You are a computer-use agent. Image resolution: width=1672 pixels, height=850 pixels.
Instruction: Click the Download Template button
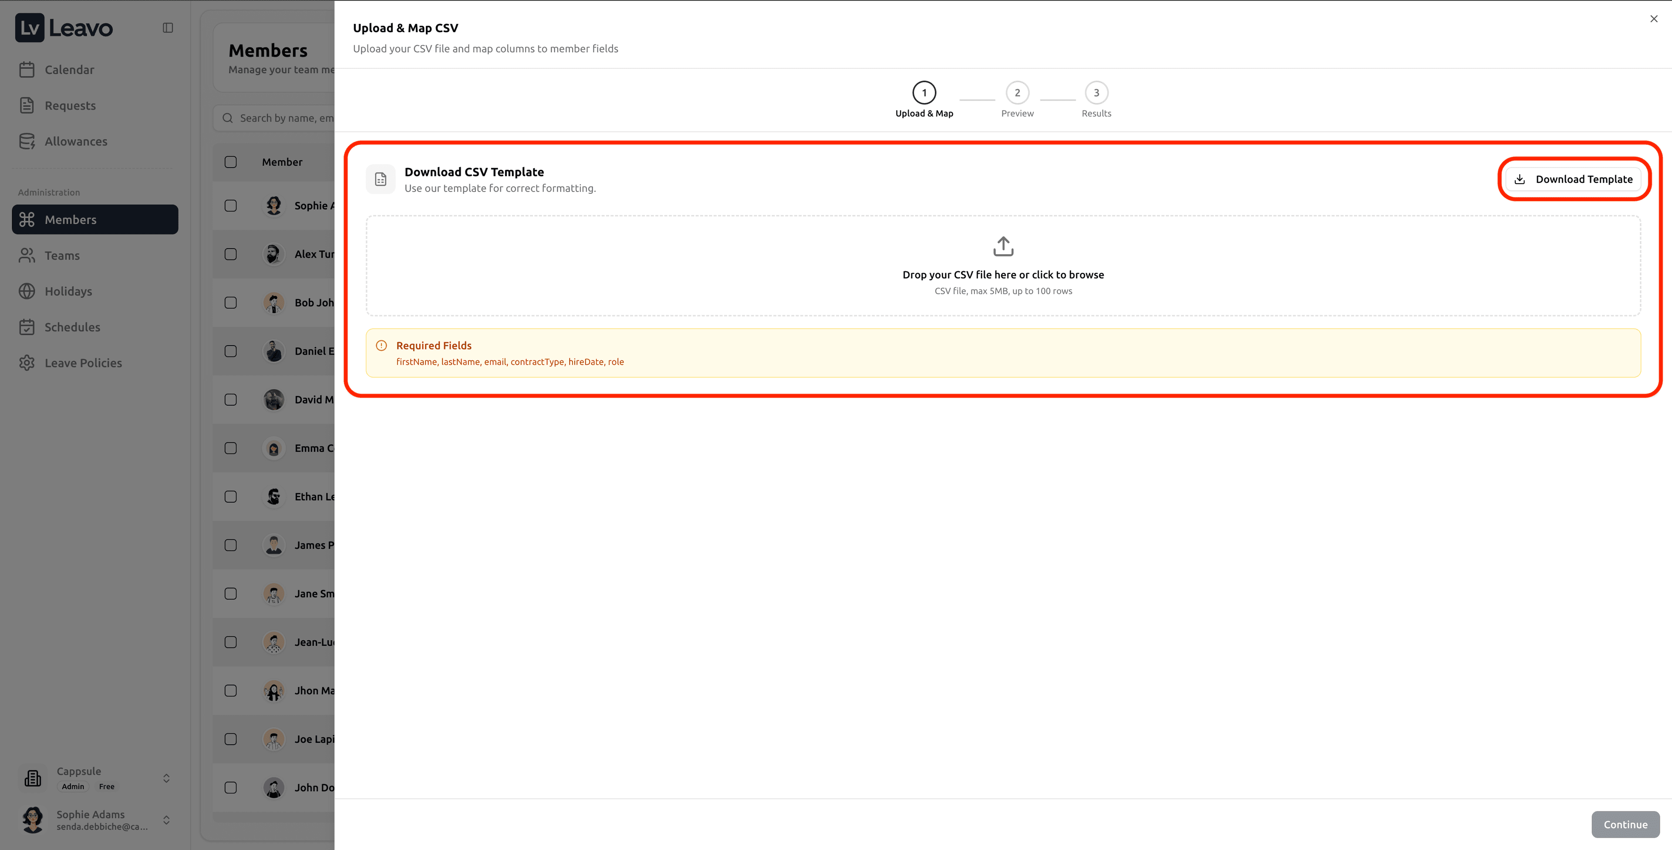coord(1574,179)
